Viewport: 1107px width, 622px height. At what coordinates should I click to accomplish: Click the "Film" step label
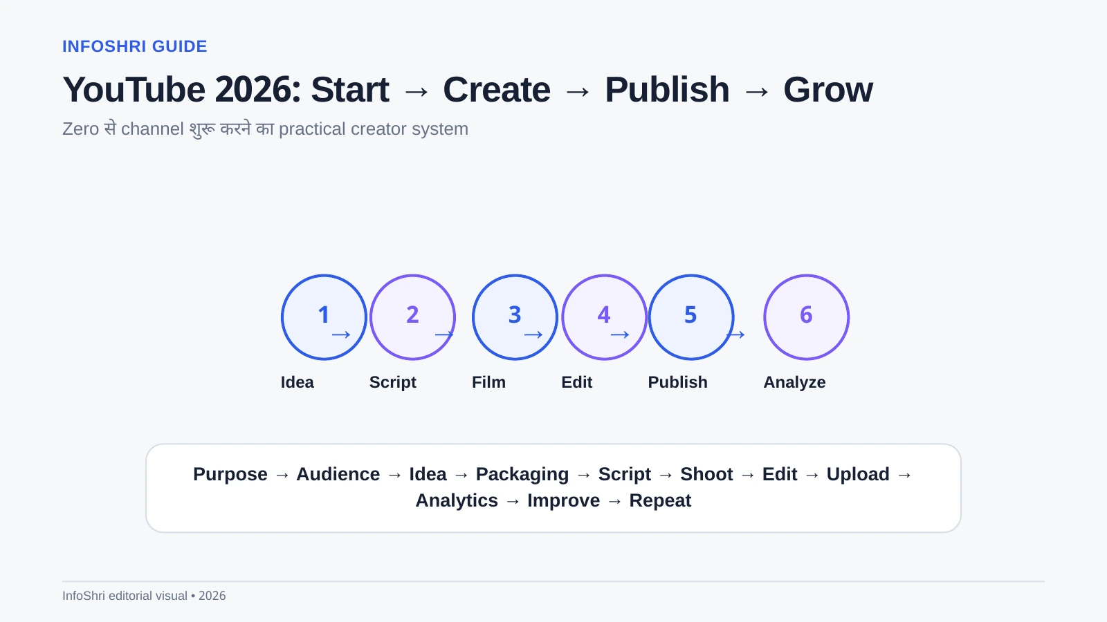tap(488, 382)
